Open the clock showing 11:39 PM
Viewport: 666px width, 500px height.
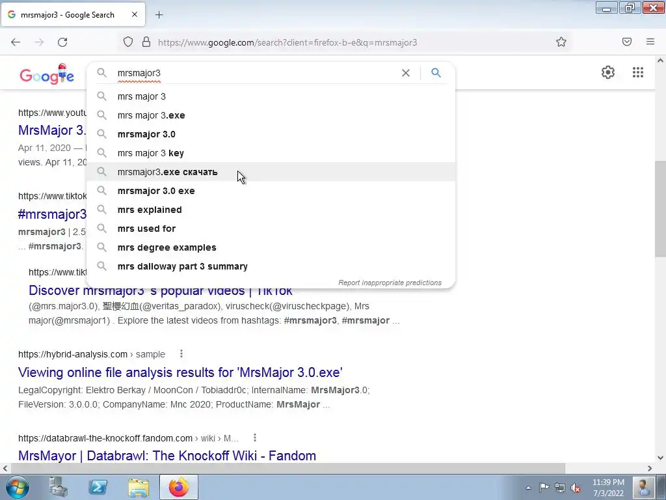(608, 488)
